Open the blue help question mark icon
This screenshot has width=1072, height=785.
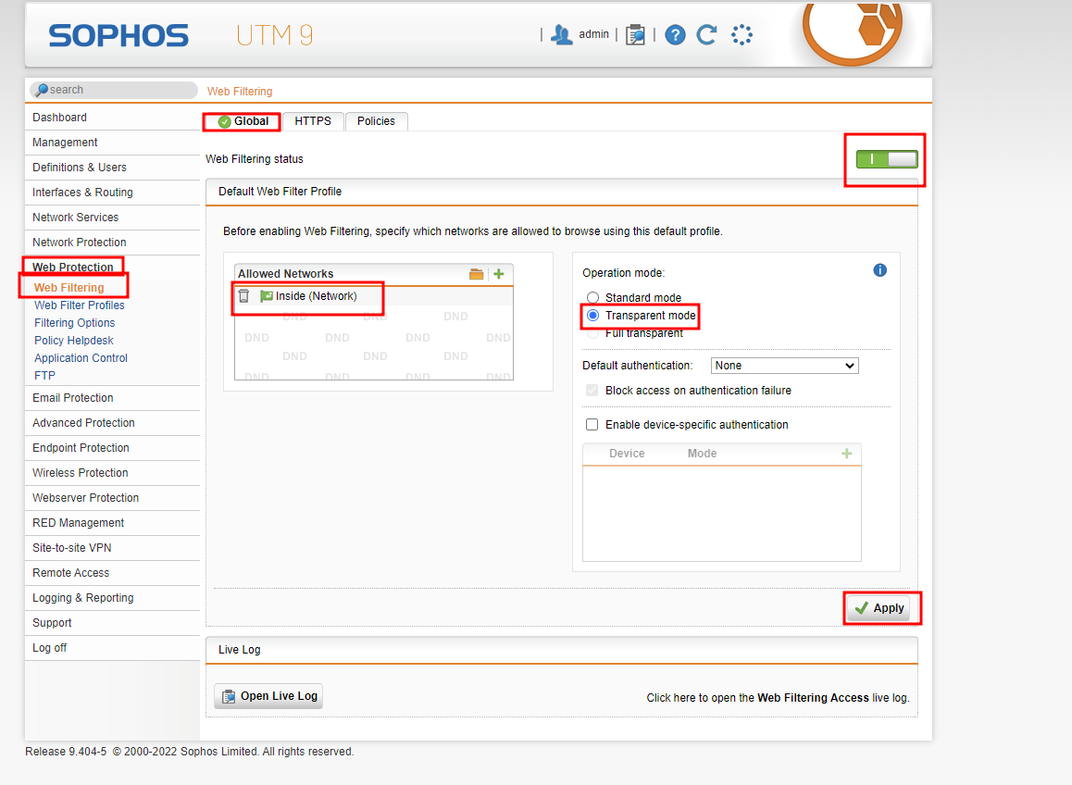tap(675, 35)
